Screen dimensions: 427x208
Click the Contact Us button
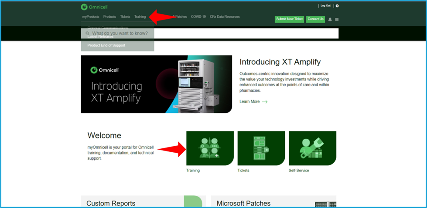315,19
